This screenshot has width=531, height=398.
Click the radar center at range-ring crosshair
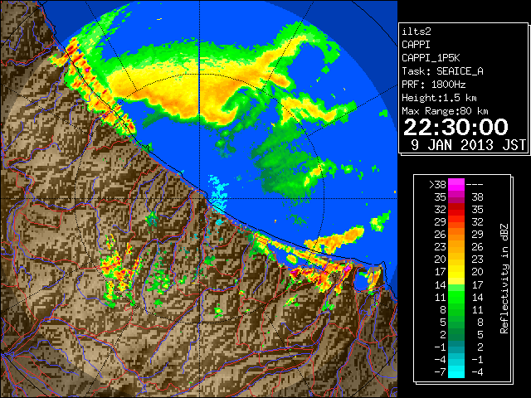pyautogui.click(x=199, y=199)
